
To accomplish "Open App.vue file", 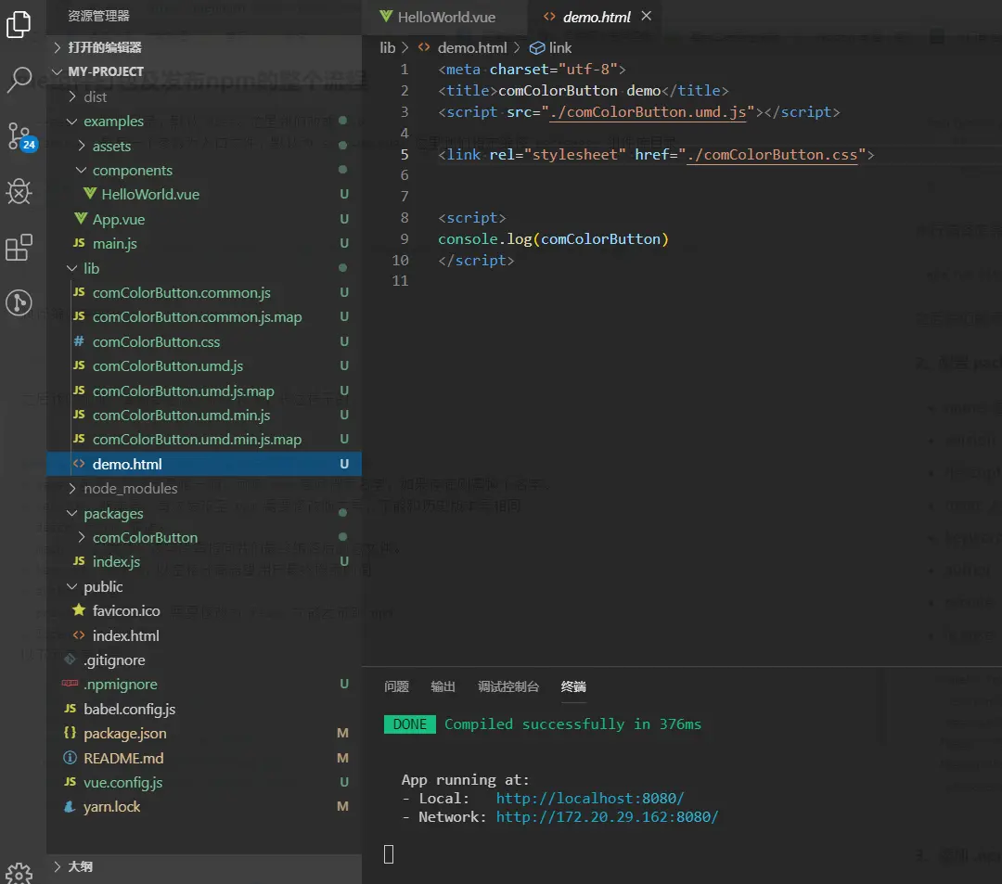I will (x=204, y=219).
